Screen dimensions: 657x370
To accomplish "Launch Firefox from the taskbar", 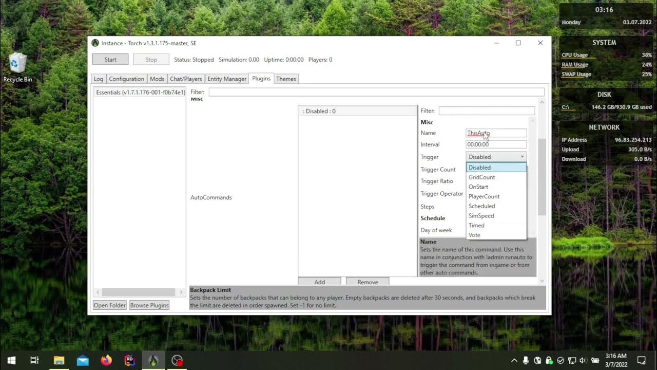I will [x=106, y=360].
